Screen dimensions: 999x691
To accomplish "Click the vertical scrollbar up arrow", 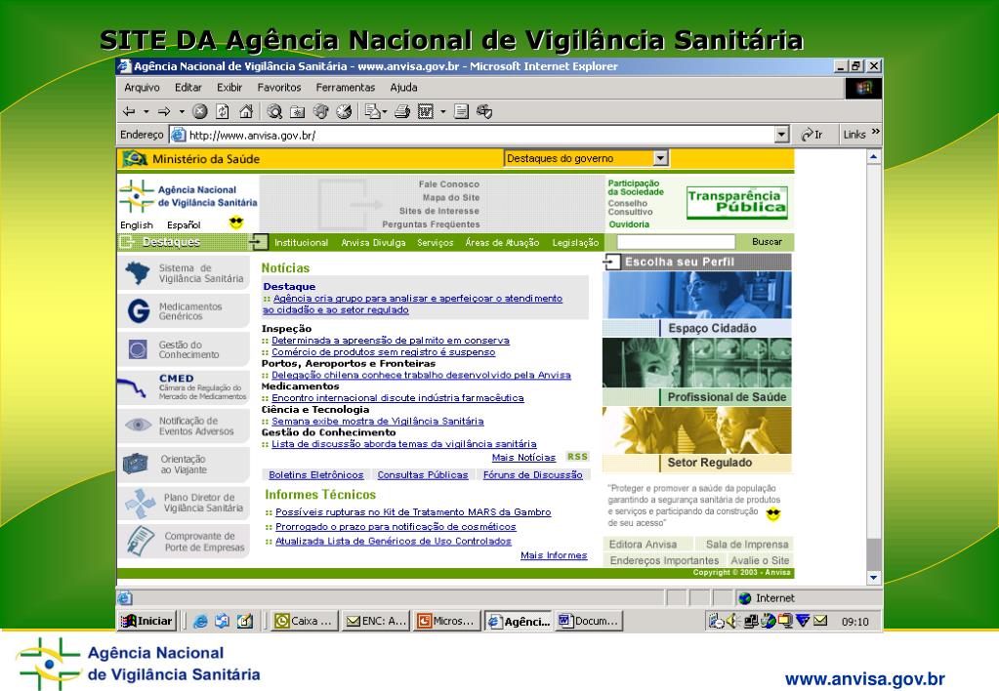I will pyautogui.click(x=874, y=157).
